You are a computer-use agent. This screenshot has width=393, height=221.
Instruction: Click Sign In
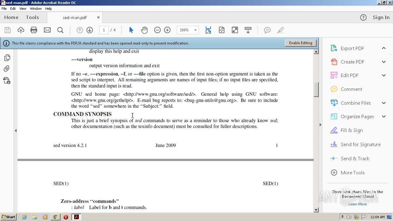pos(381,17)
